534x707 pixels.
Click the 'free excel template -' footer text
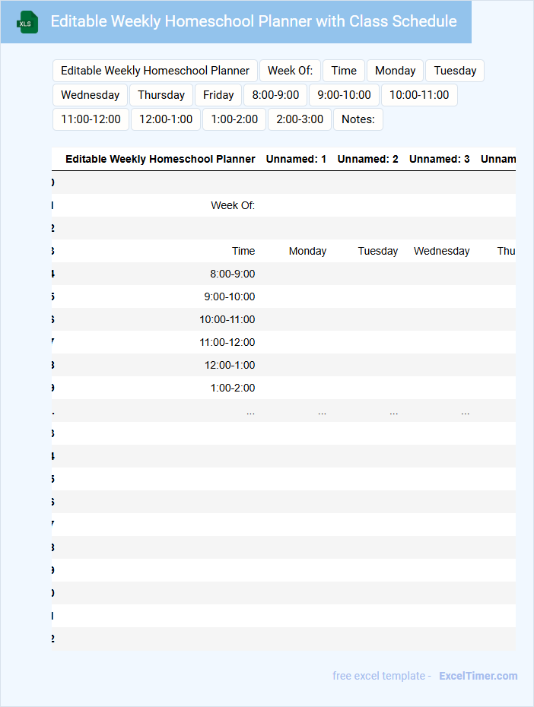382,676
